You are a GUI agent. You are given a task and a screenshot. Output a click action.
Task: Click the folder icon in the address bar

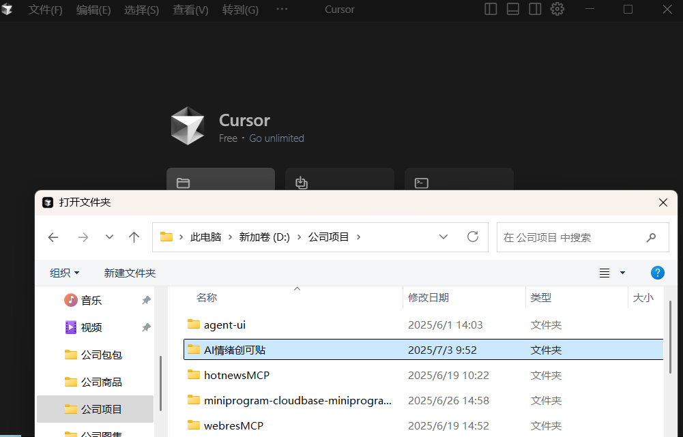click(x=166, y=237)
